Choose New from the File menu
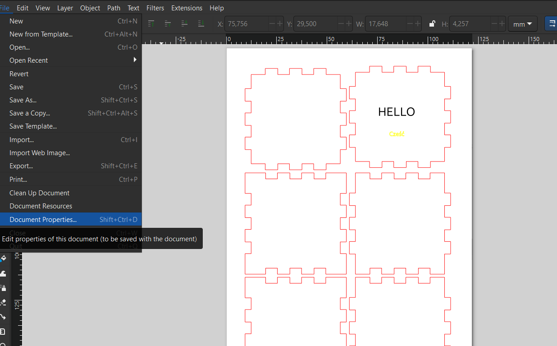The image size is (557, 346). click(x=71, y=21)
